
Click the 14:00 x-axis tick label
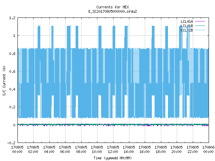pyautogui.click(x=129, y=152)
